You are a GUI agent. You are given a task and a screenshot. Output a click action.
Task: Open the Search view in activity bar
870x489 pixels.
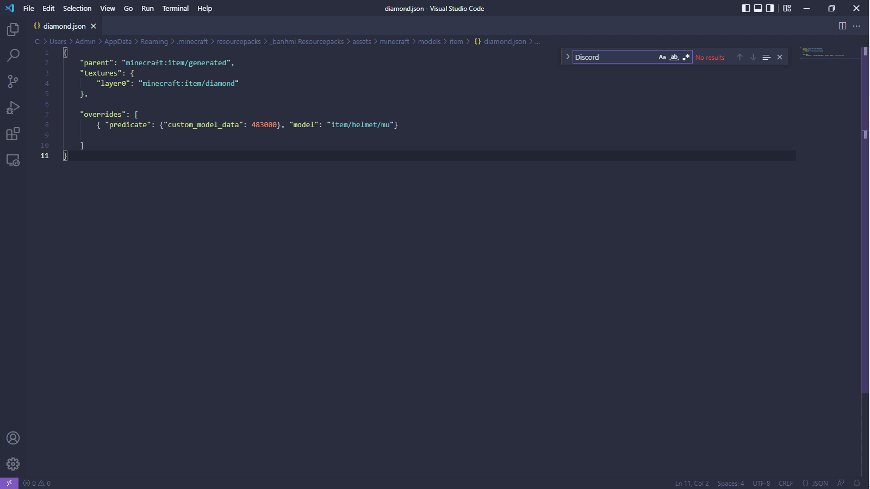[x=13, y=55]
